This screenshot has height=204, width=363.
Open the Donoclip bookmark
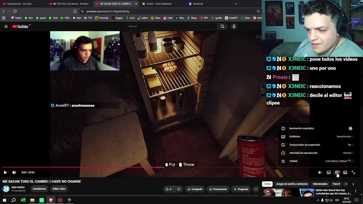(x=102, y=18)
